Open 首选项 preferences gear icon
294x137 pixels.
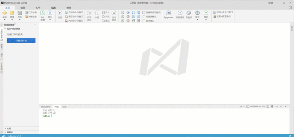point(189,13)
